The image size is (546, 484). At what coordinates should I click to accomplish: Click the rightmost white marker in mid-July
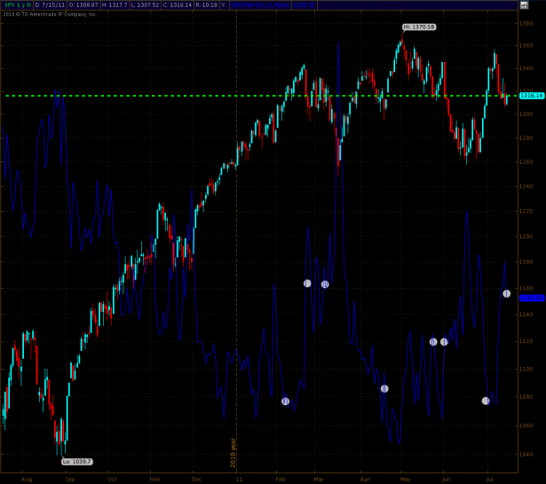coord(506,293)
